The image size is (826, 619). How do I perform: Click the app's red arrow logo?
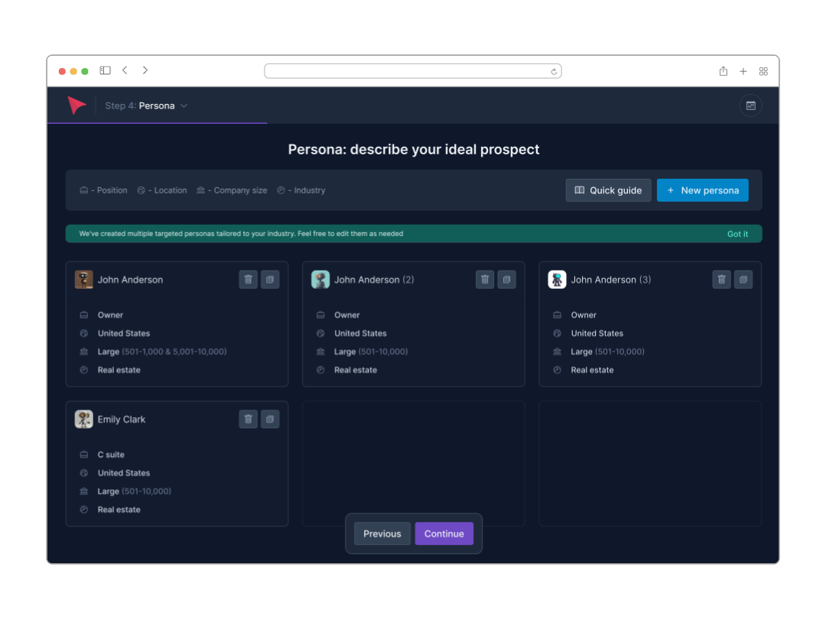pos(76,105)
